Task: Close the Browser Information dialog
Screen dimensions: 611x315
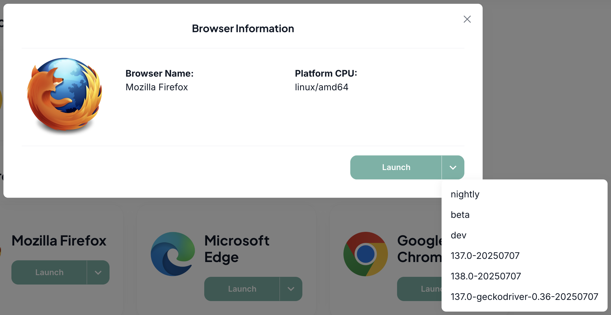Action: point(467,19)
